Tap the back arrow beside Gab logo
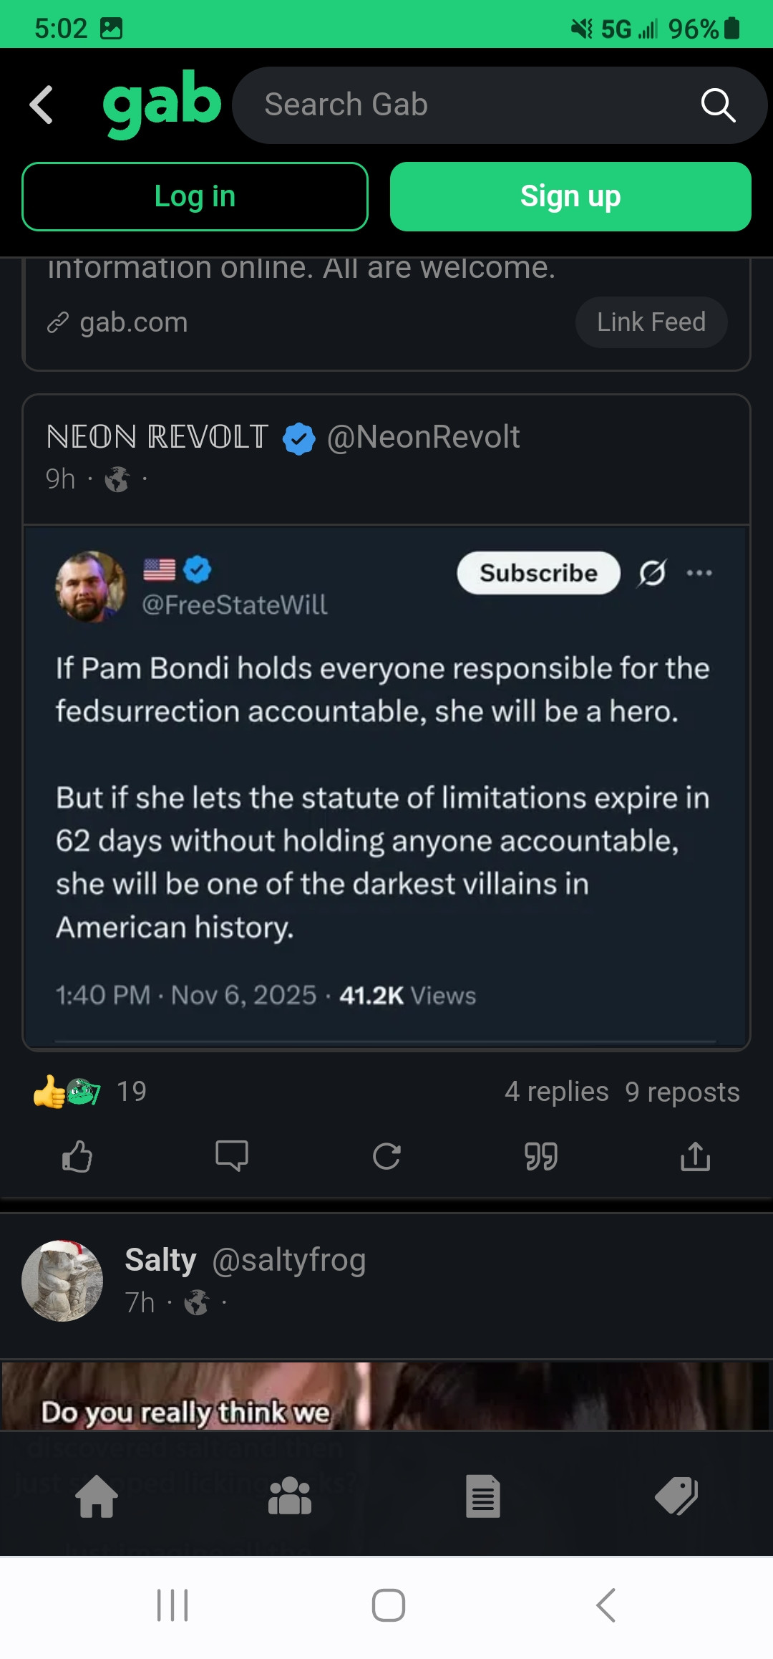Image resolution: width=773 pixels, height=1659 pixels. [x=42, y=105]
